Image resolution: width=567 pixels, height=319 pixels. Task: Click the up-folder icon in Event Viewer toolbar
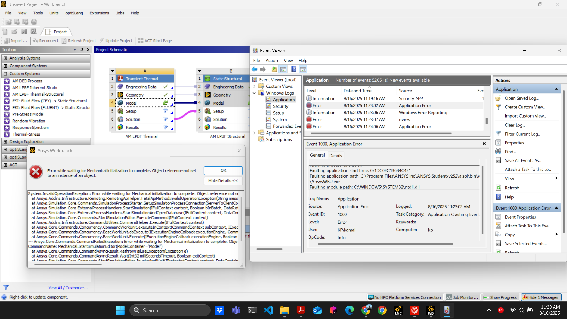(x=274, y=69)
